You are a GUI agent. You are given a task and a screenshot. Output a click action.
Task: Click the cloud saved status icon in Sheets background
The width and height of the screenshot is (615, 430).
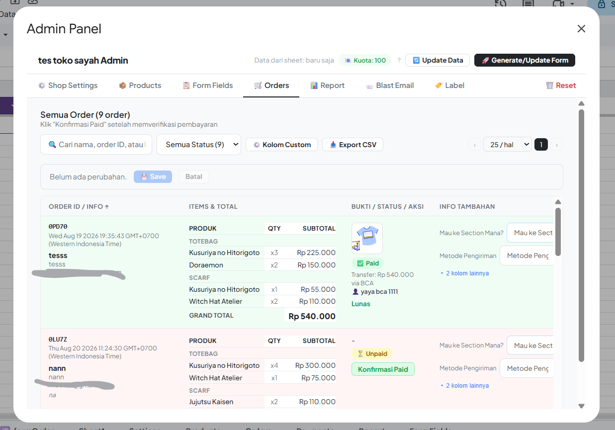(x=33, y=2)
